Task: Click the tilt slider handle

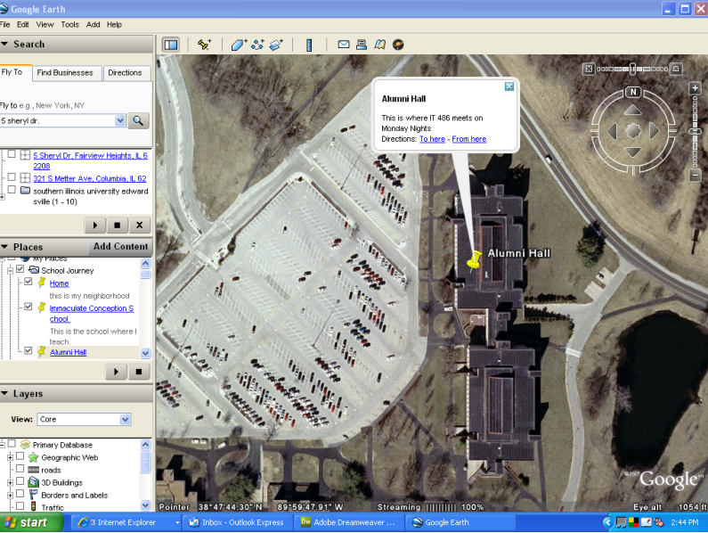Action: (x=632, y=69)
